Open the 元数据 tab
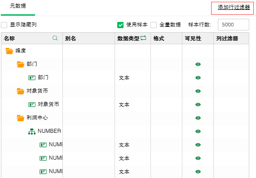 [x=18, y=6]
